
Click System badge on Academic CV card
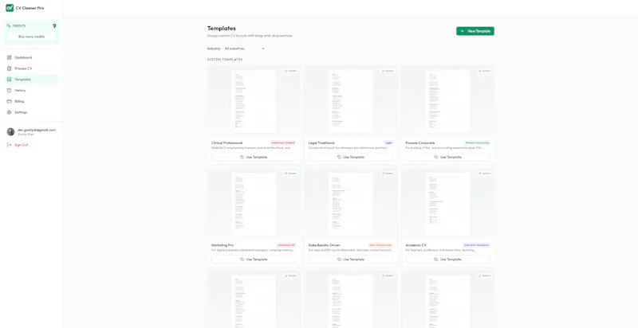click(485, 174)
